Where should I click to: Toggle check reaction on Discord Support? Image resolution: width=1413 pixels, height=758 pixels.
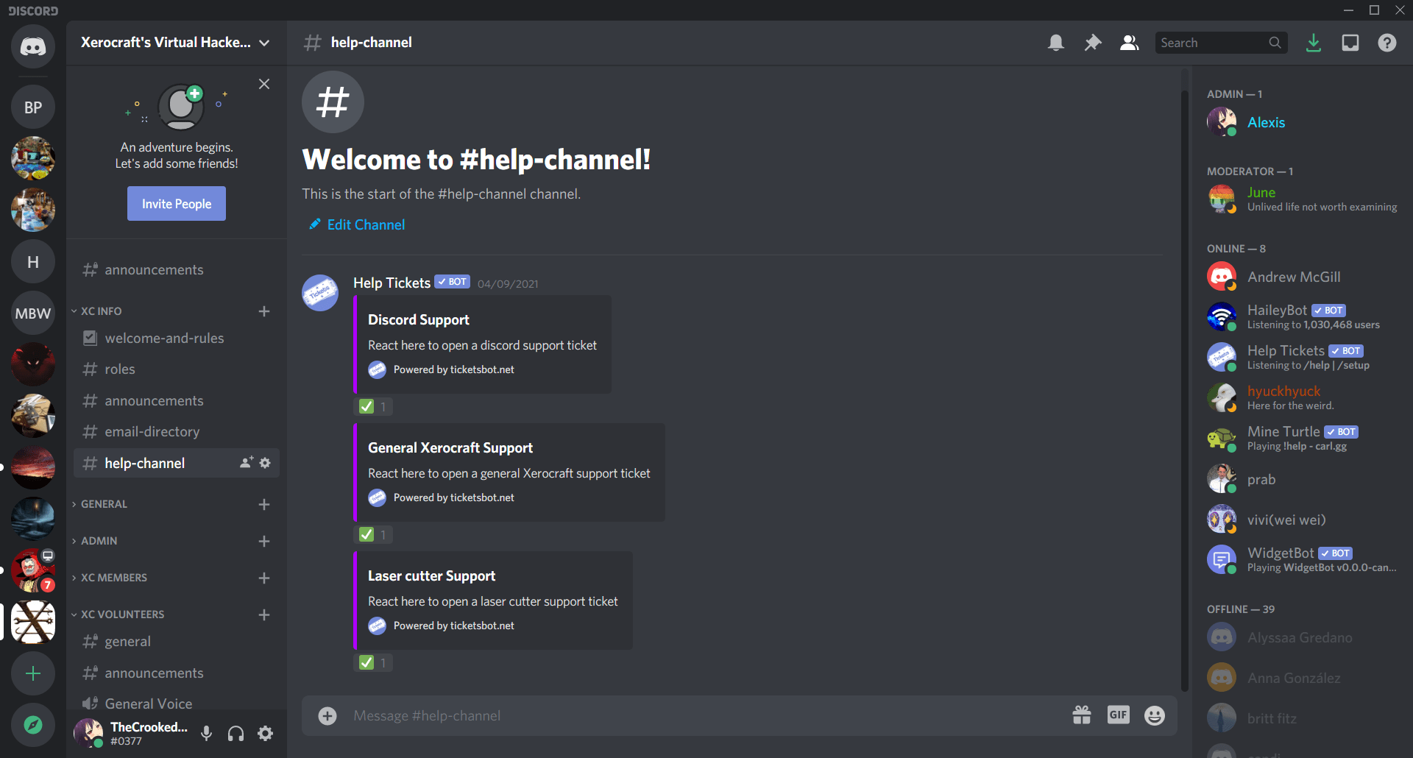pyautogui.click(x=373, y=406)
